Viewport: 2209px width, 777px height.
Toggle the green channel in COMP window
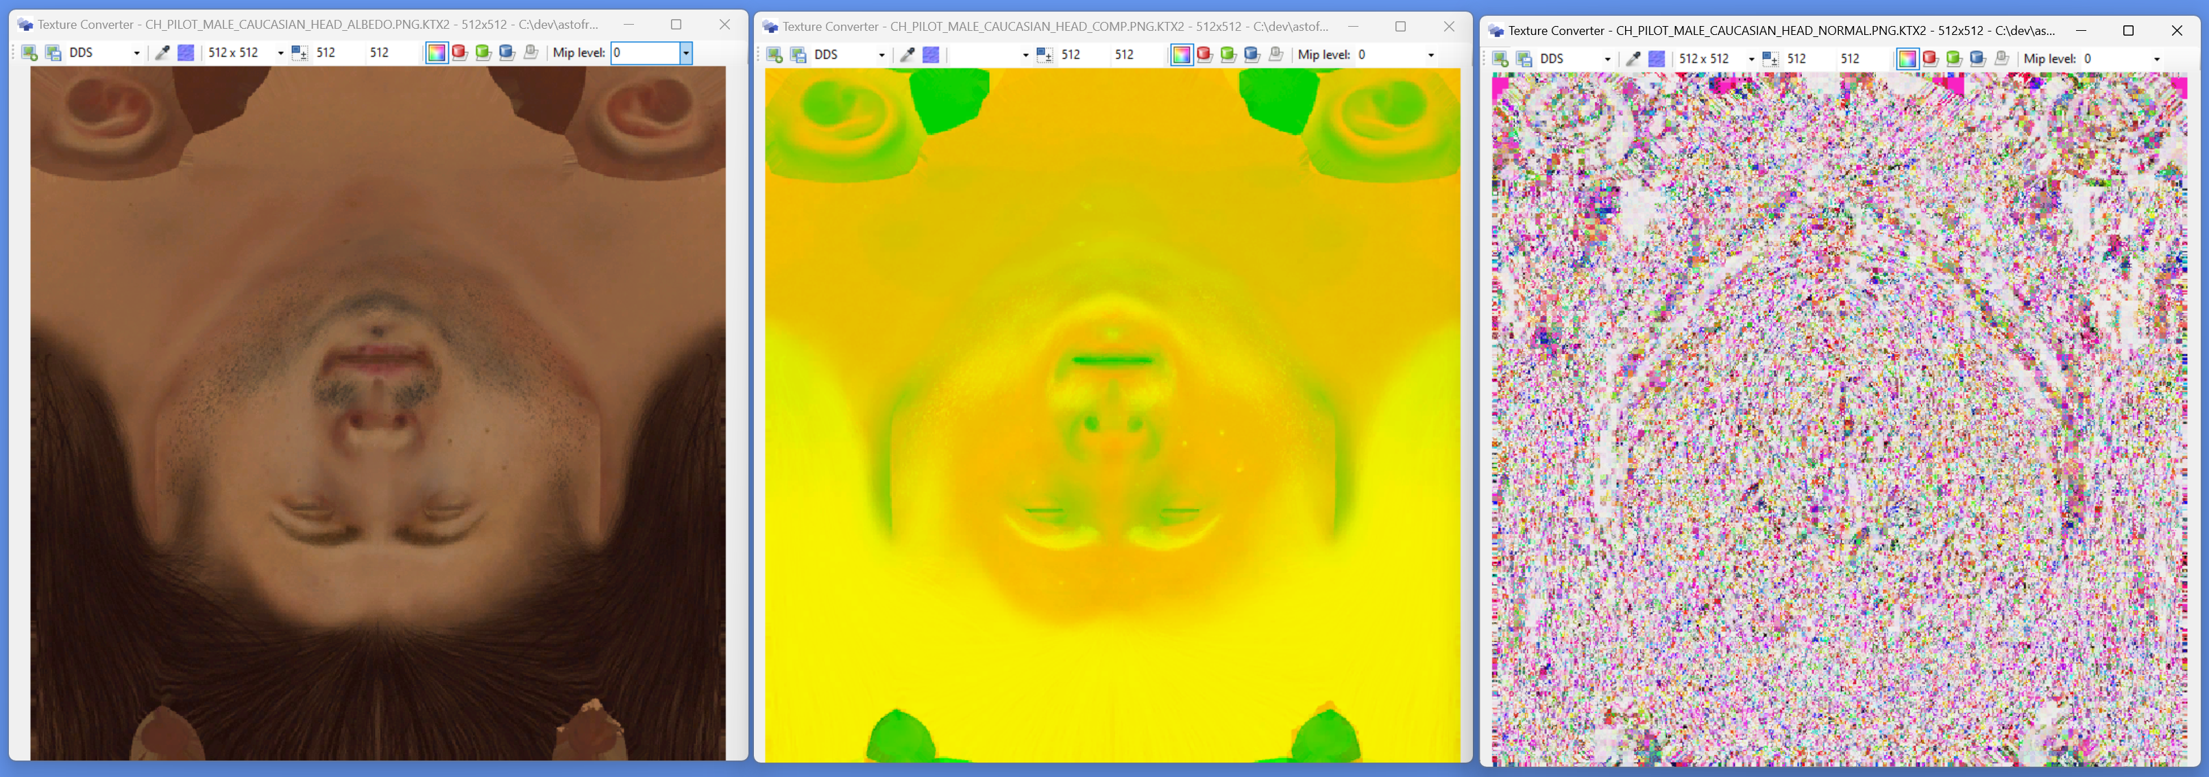1229,55
